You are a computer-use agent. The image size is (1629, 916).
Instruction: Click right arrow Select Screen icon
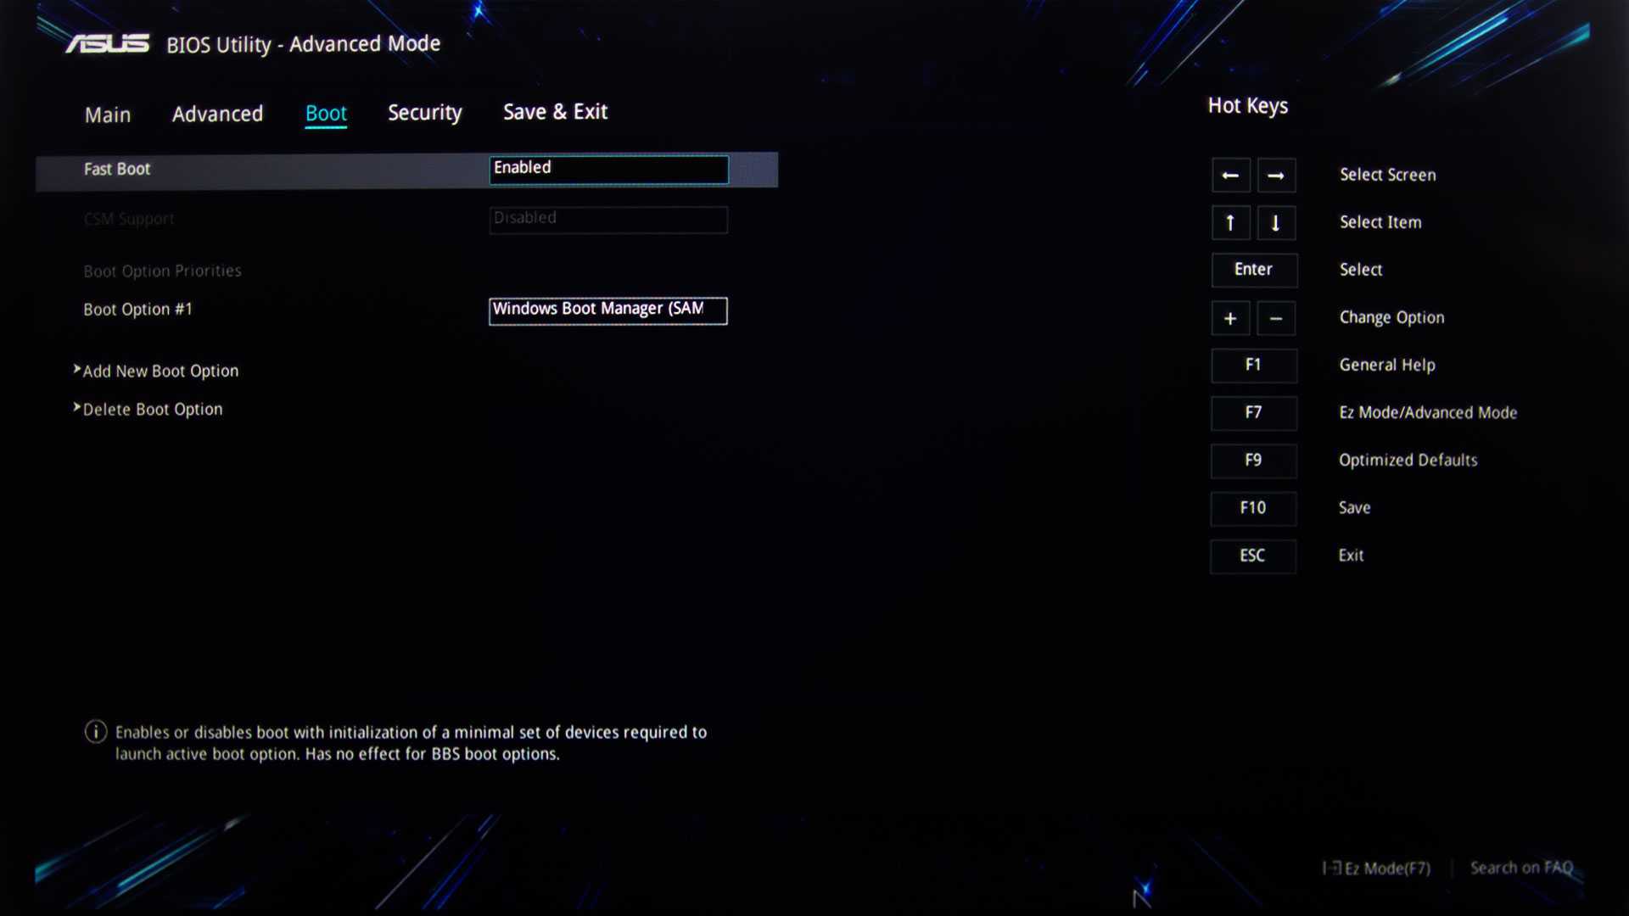(x=1275, y=175)
